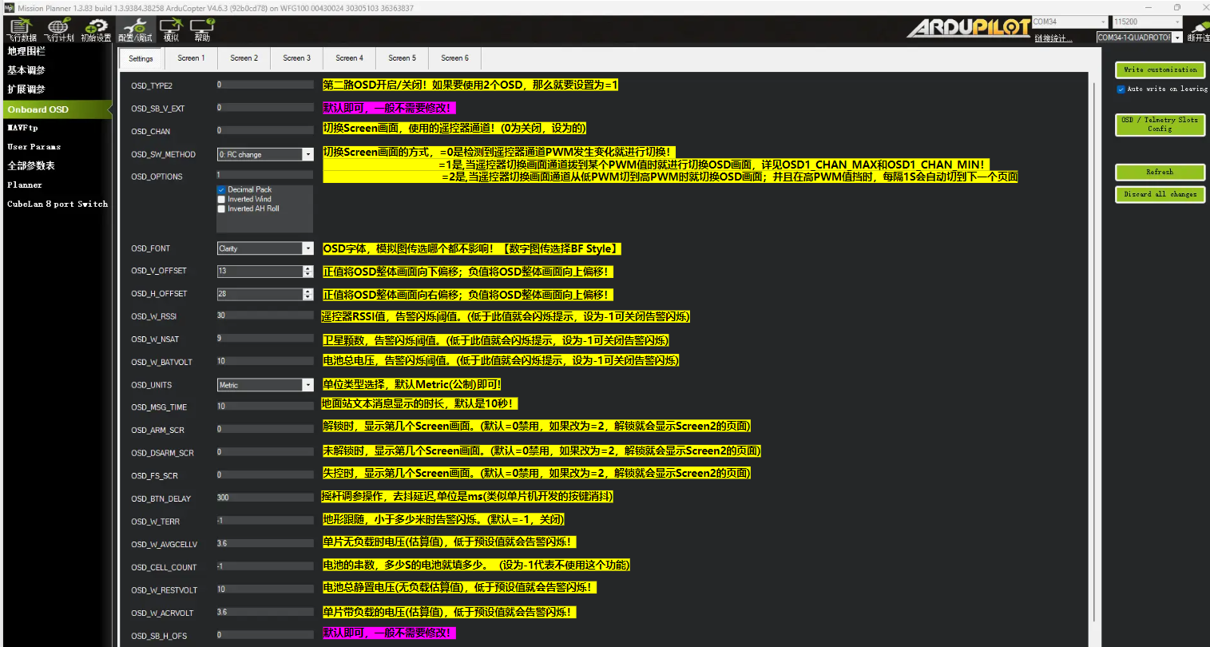
Task: Toggle Auto write on leaving checkbox
Action: [x=1121, y=89]
